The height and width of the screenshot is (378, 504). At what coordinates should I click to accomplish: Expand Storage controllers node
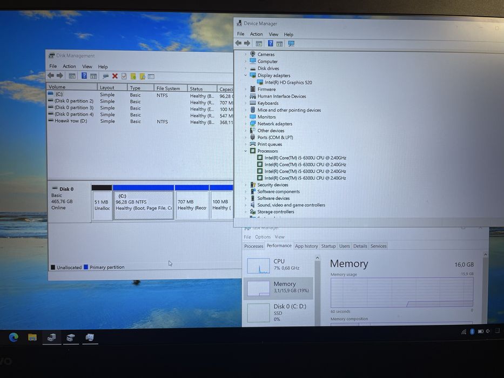pos(245,212)
